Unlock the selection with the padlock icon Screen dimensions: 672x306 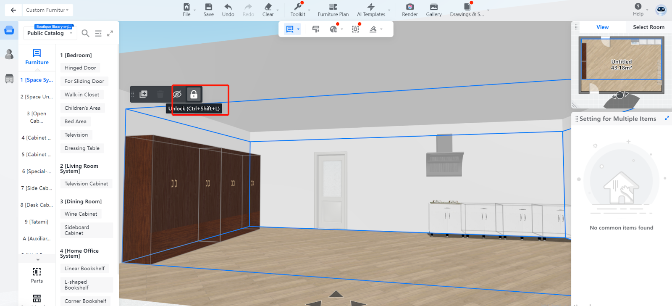coord(194,94)
